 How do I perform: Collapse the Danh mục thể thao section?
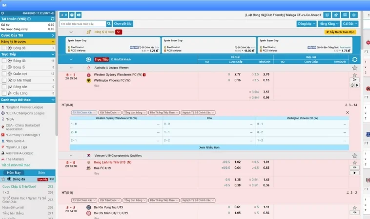(x=52, y=99)
